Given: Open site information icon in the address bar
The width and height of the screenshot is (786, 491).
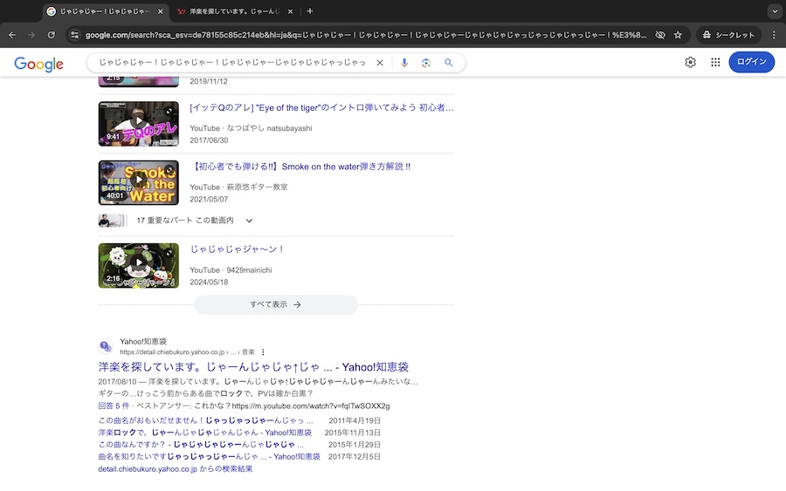Looking at the screenshot, I should pos(75,35).
